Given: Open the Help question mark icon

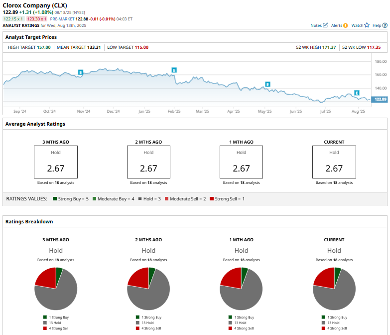Looking at the screenshot, I should coord(385,25).
